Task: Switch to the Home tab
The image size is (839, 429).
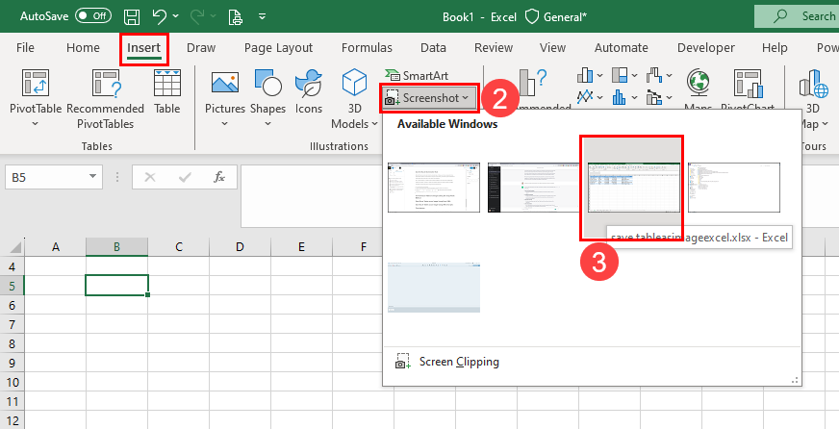Action: [83, 47]
